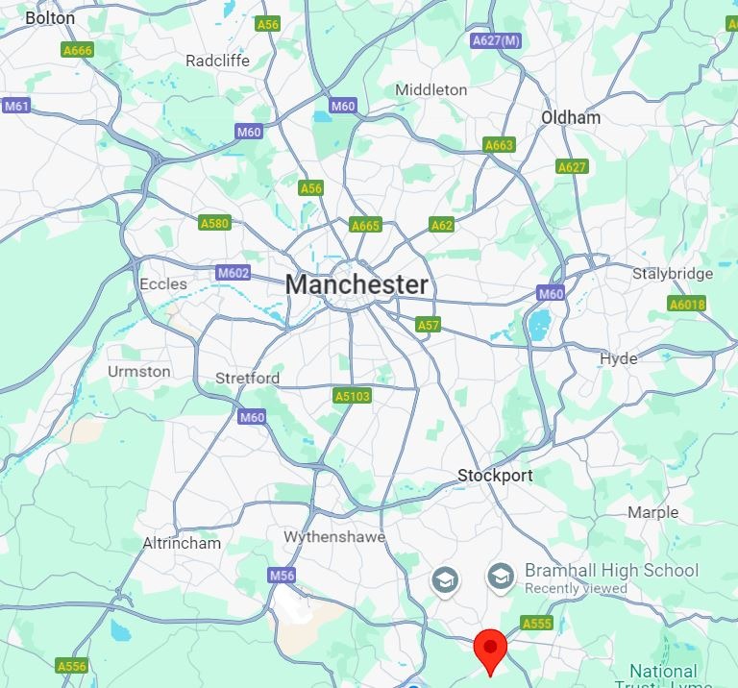Open the National Trust Lyme label
The image size is (738, 688).
coord(663,676)
